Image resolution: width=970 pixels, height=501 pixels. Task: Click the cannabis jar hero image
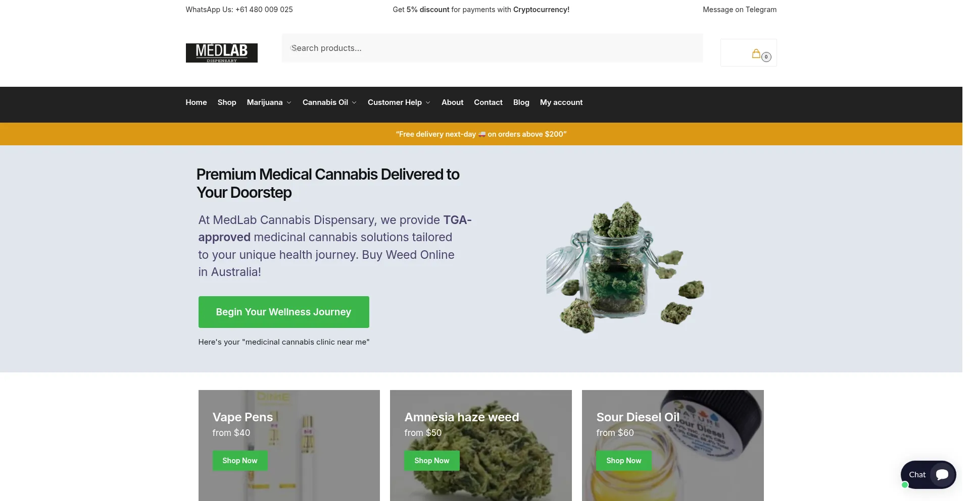(x=625, y=267)
